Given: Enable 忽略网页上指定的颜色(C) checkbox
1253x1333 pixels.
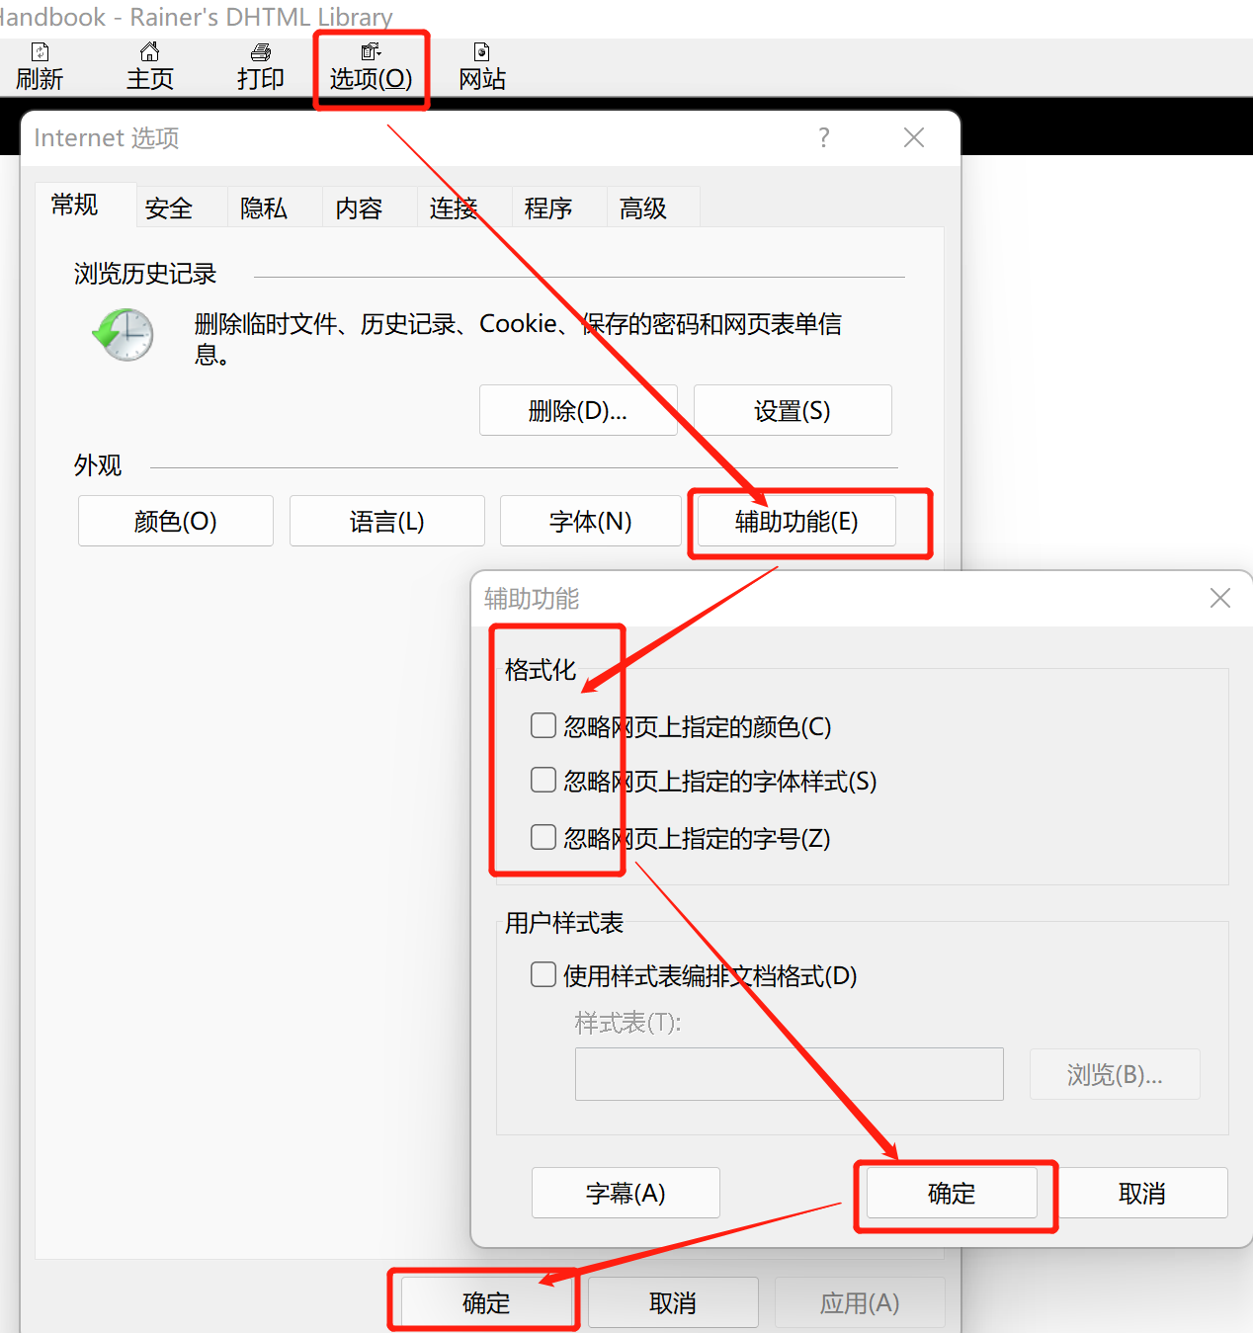Looking at the screenshot, I should click(543, 725).
